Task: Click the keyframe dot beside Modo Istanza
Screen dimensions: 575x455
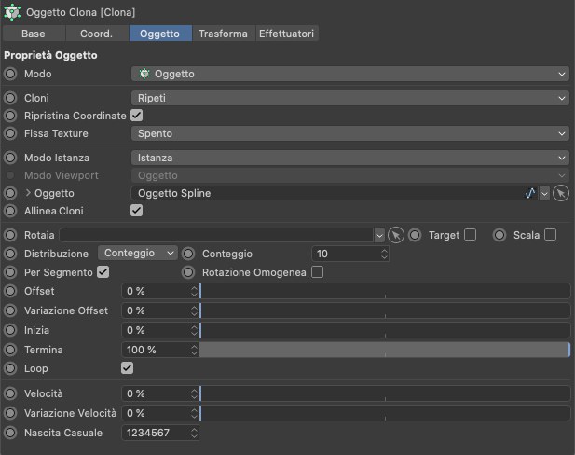Action: (10, 158)
